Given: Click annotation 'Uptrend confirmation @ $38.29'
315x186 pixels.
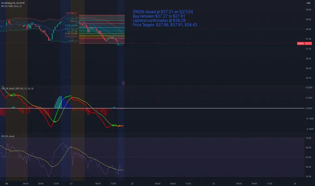Looking at the screenshot, I should click(159, 21).
